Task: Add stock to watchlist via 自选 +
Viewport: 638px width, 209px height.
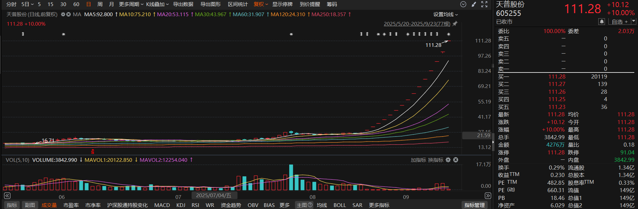Action: click(619, 22)
